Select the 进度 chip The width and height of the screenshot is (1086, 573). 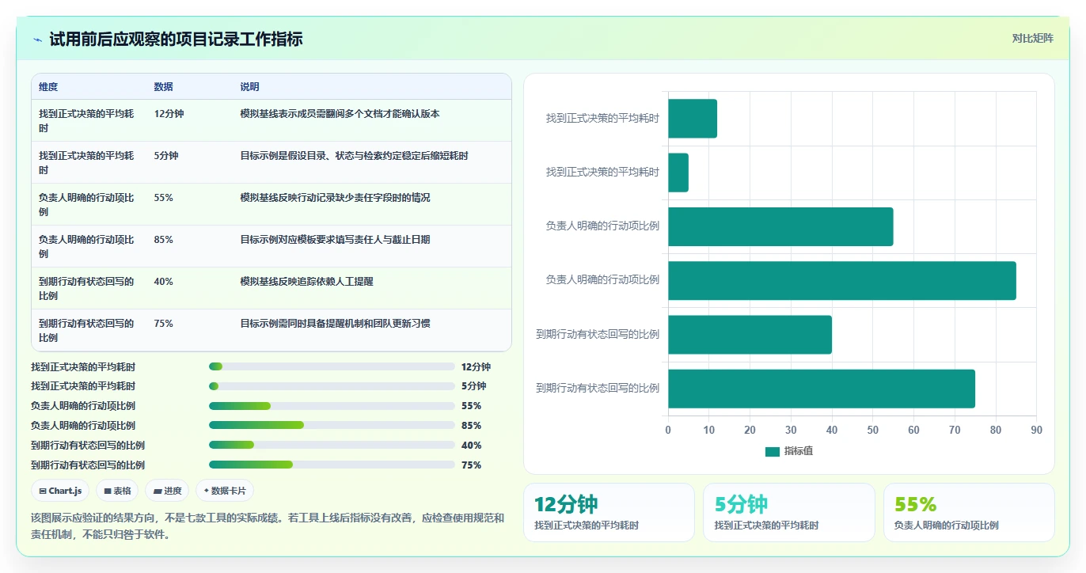pyautogui.click(x=168, y=491)
